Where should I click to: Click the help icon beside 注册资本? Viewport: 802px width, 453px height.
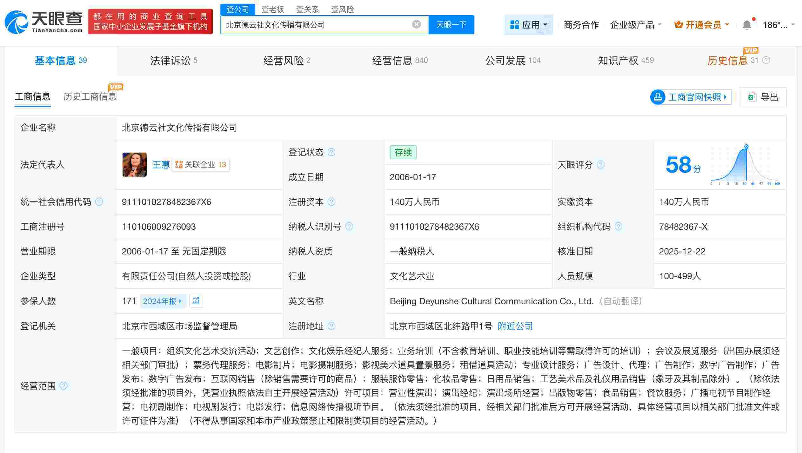click(x=331, y=202)
